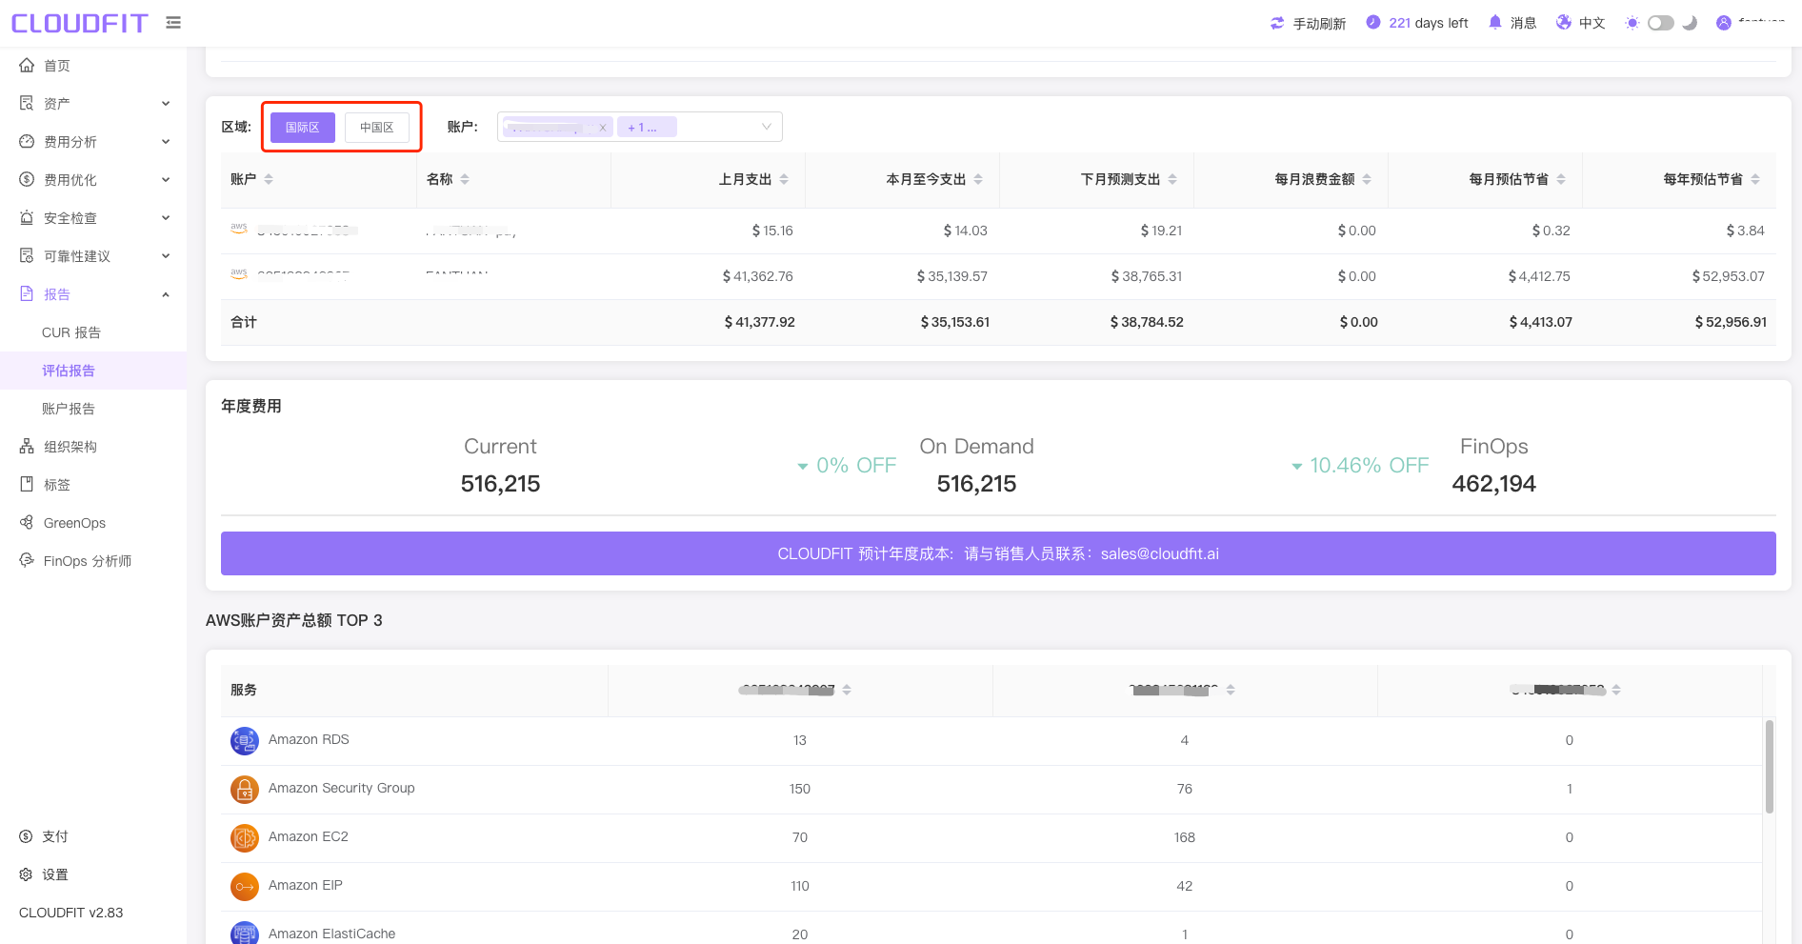Expand the 安全检查 menu chevron

166,218
